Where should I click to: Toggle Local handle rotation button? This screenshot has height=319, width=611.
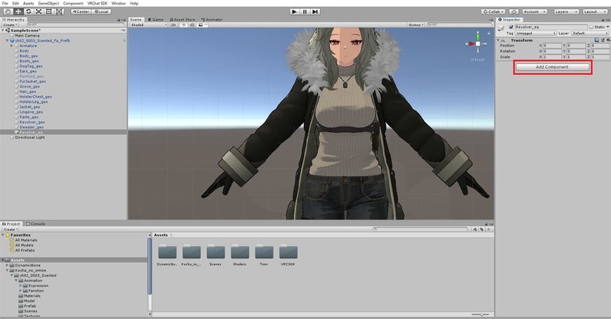(101, 11)
